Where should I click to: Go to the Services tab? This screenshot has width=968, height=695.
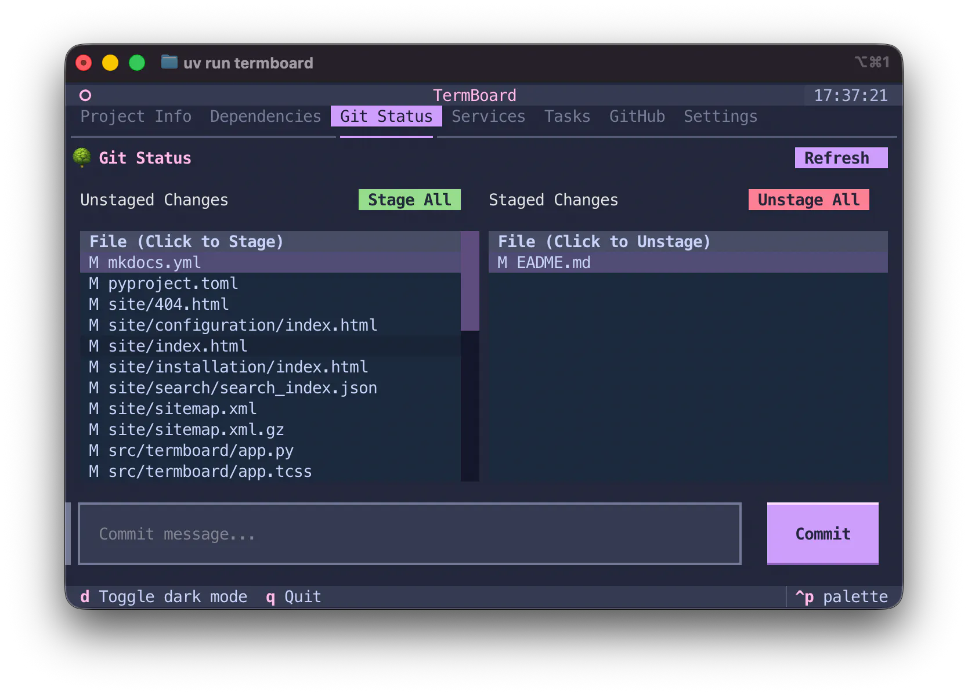click(489, 116)
